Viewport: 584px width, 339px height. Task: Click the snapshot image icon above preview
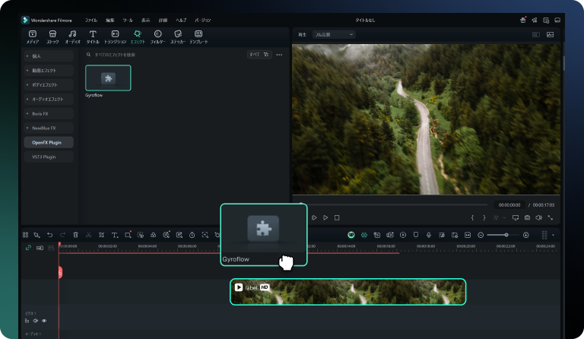pyautogui.click(x=550, y=35)
